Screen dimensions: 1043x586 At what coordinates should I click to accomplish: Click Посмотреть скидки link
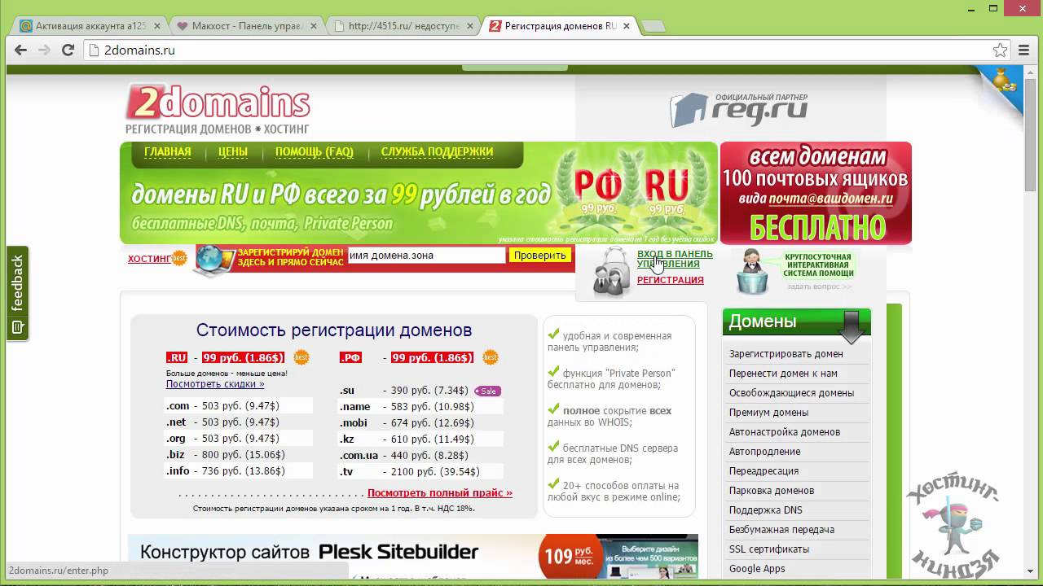click(x=215, y=384)
